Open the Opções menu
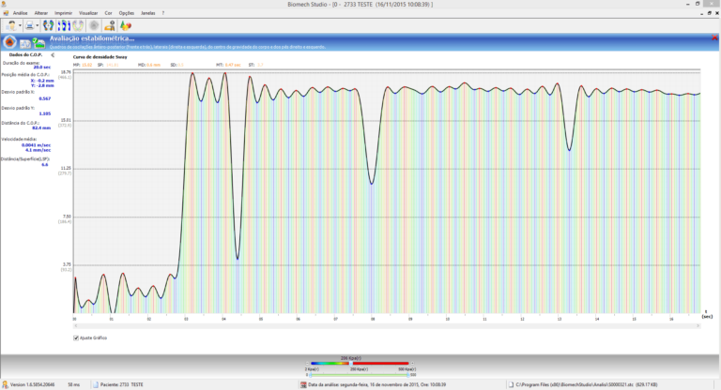Viewport: 721px width, 390px height. (x=126, y=13)
